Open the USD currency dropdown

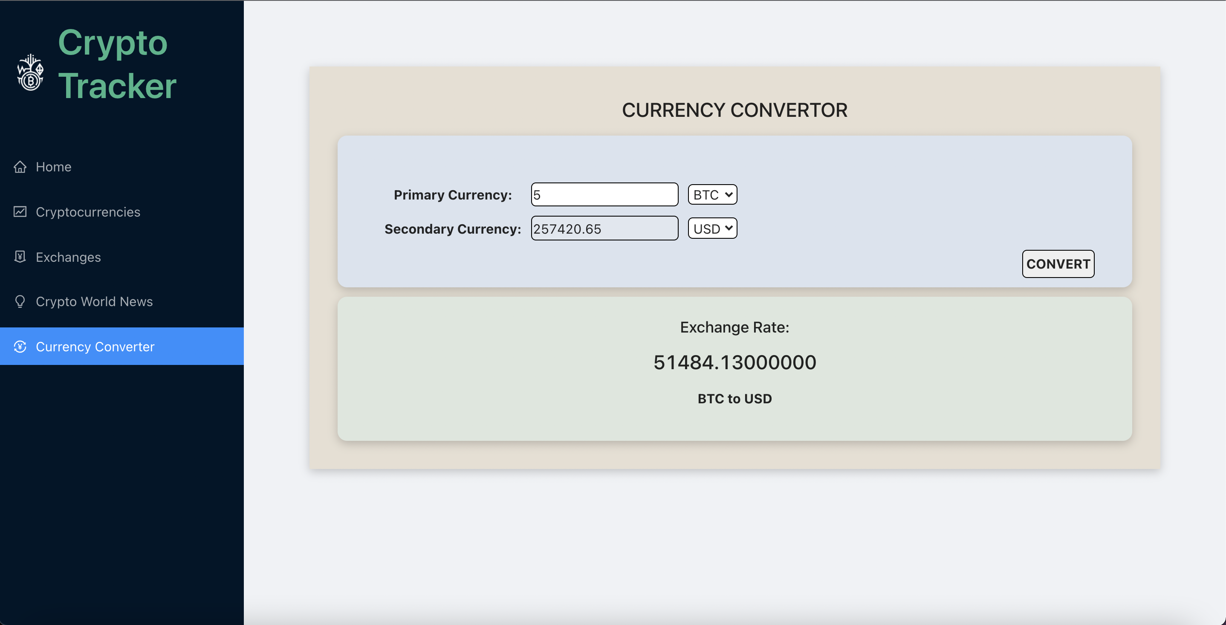tap(712, 228)
